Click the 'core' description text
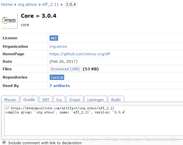The height and width of the screenshot is (145, 183). coord(25,25)
